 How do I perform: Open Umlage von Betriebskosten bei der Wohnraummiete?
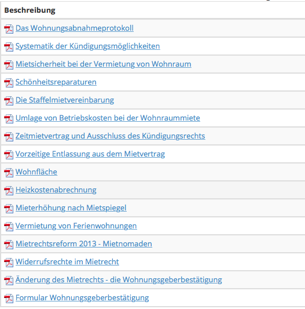click(108, 118)
